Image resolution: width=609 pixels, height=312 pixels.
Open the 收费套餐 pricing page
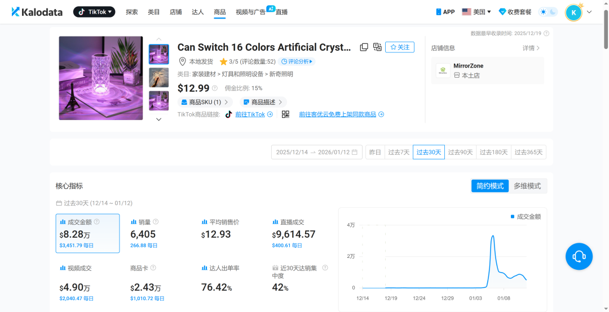pos(515,12)
